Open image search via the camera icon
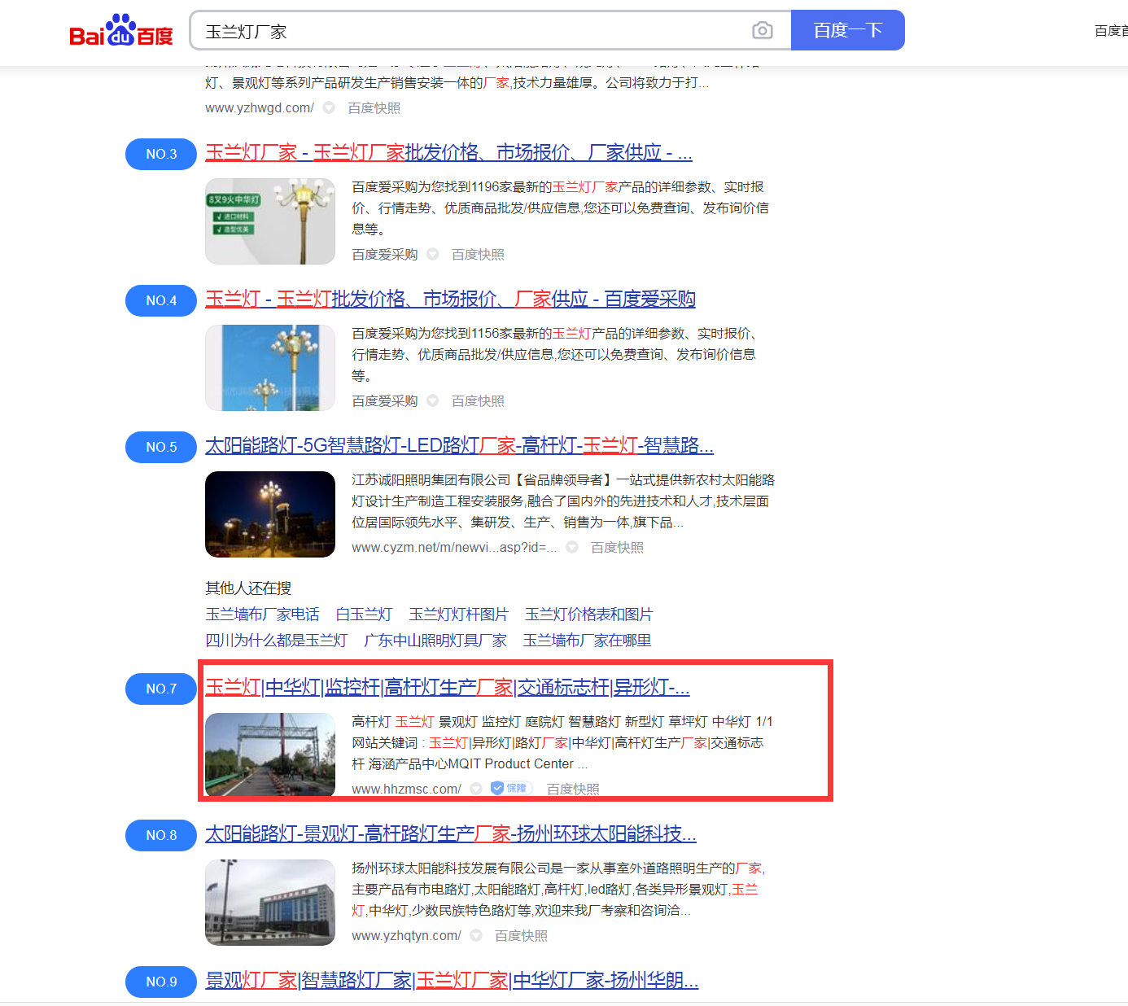Image resolution: width=1128 pixels, height=1006 pixels. (x=763, y=31)
